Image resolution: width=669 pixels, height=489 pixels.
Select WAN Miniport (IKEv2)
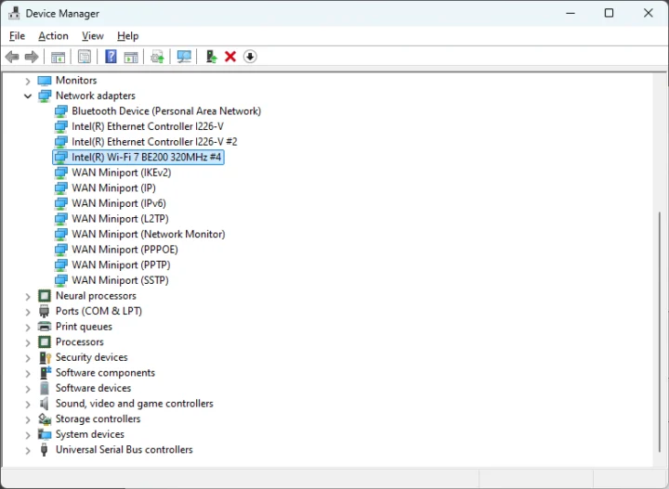[122, 173]
